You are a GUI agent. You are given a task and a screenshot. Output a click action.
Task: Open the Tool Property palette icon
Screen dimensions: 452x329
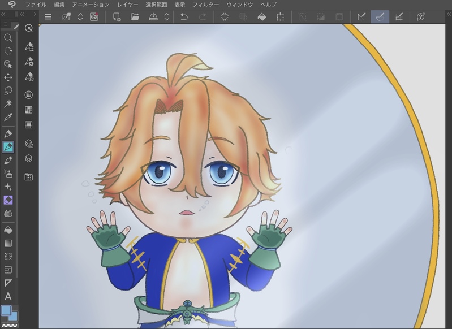29,62
